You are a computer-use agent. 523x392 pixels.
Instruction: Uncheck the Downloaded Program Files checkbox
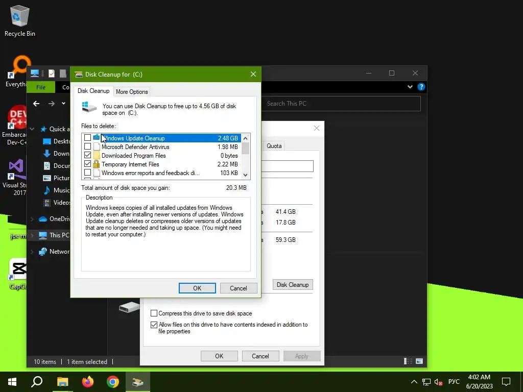(87, 155)
